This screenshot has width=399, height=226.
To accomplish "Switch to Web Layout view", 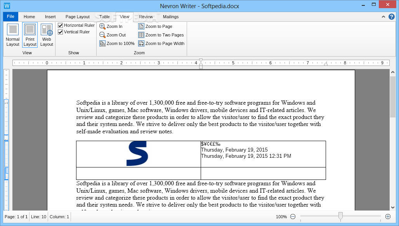I will (47, 35).
